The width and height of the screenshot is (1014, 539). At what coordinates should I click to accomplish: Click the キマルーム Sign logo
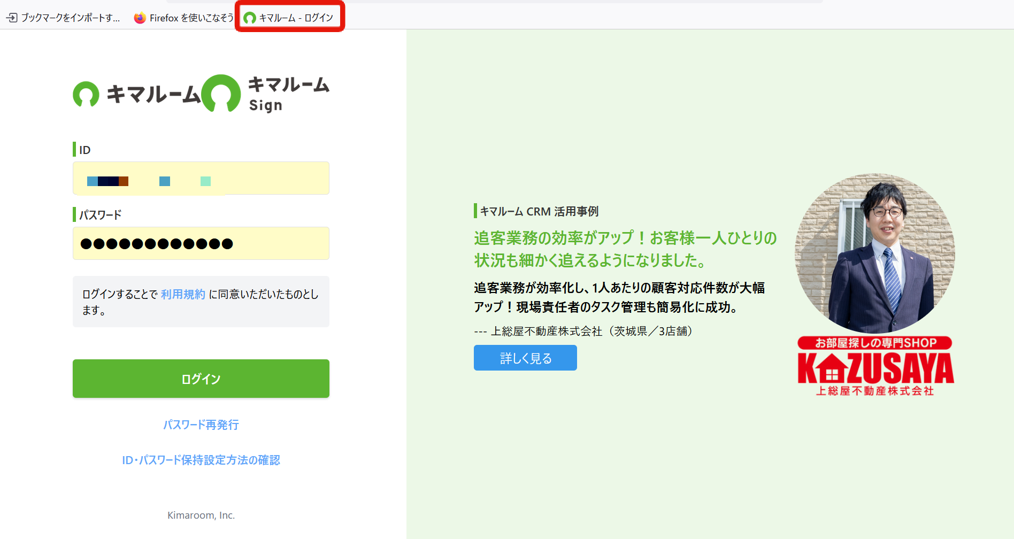(x=266, y=94)
